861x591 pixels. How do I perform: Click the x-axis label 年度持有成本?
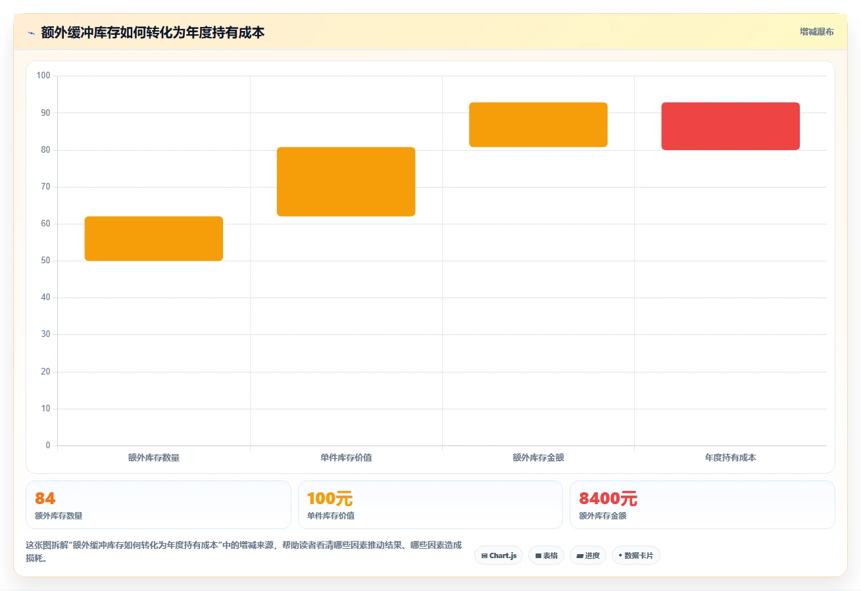pyautogui.click(x=730, y=457)
